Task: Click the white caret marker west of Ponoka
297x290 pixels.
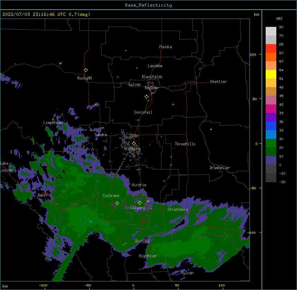Action: (126, 51)
